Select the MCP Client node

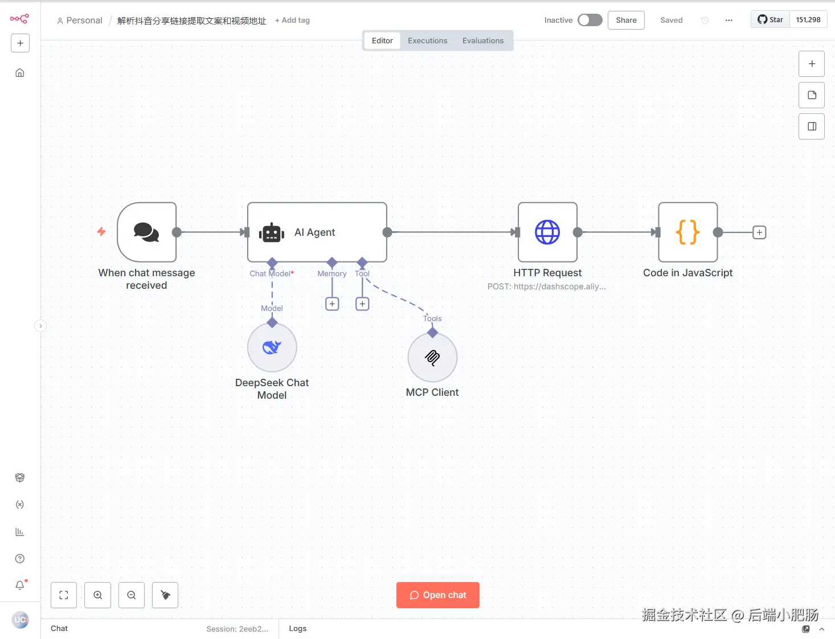432,358
